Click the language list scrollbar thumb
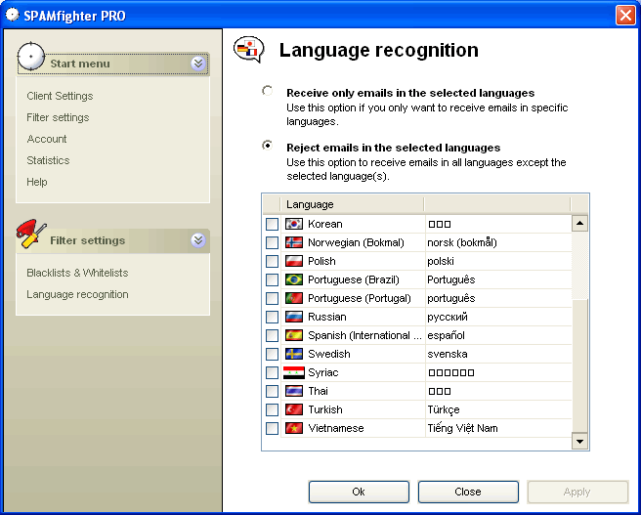The width and height of the screenshot is (641, 515). [579, 365]
